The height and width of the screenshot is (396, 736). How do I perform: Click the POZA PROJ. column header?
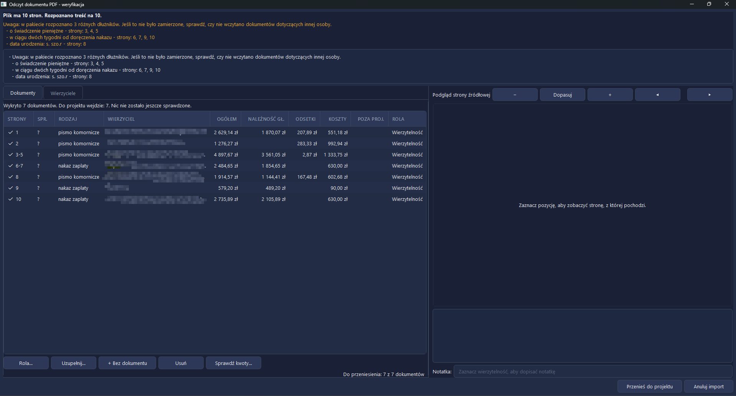370,119
